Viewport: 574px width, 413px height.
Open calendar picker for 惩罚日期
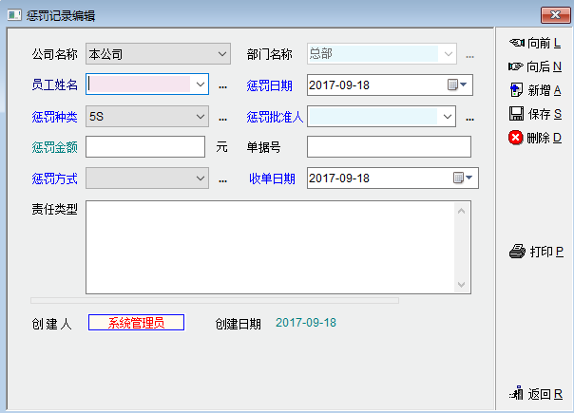point(458,85)
